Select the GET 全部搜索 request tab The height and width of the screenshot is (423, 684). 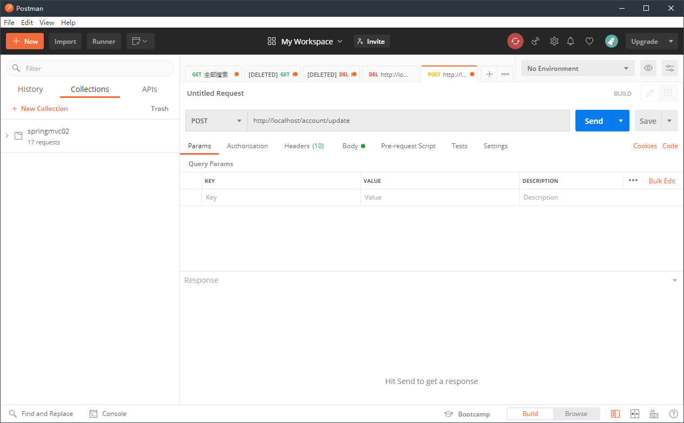214,74
